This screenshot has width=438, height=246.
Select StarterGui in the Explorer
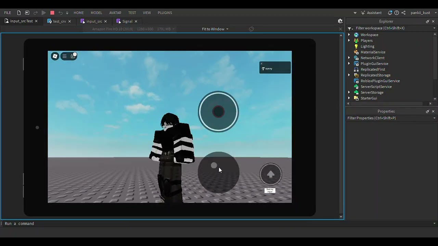pos(369,98)
